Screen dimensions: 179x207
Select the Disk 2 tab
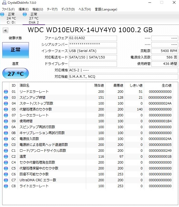pyautogui.click(x=34, y=18)
